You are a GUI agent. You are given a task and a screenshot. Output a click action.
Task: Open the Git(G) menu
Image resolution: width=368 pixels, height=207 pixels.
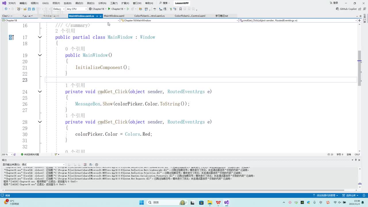click(45, 3)
